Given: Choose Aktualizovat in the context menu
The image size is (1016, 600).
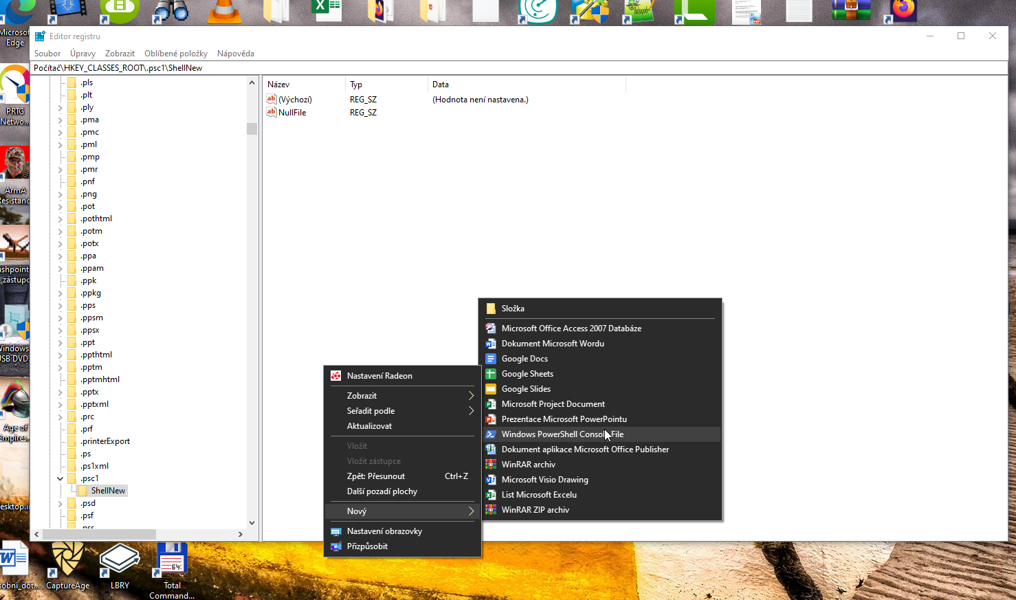Looking at the screenshot, I should pyautogui.click(x=402, y=426).
